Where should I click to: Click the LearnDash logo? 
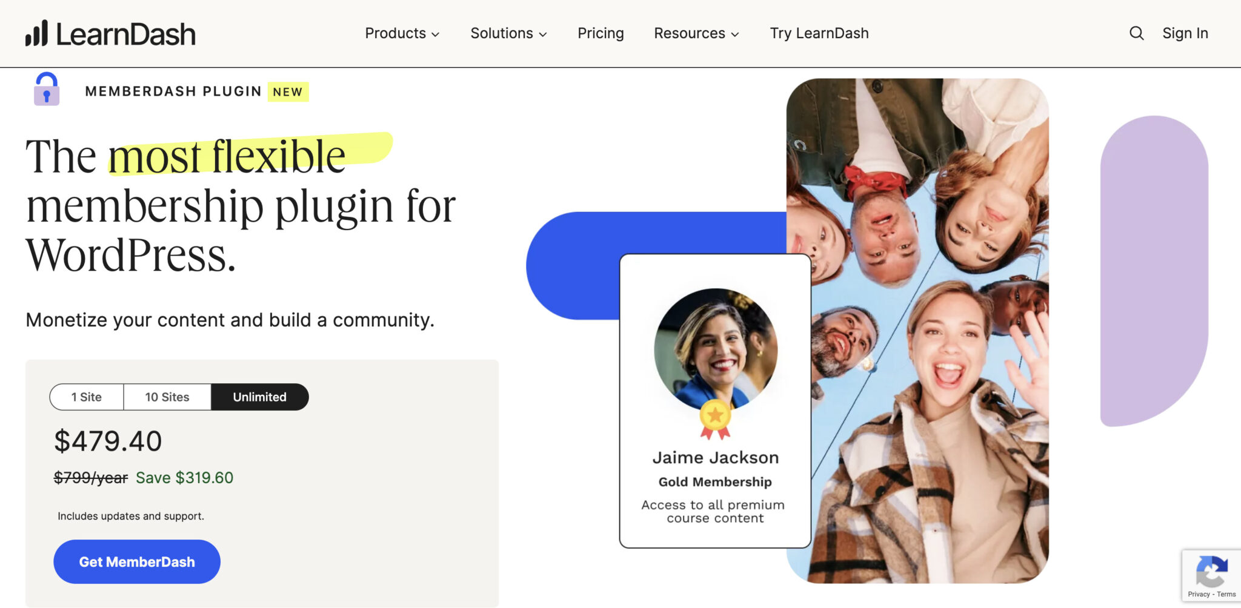click(111, 33)
